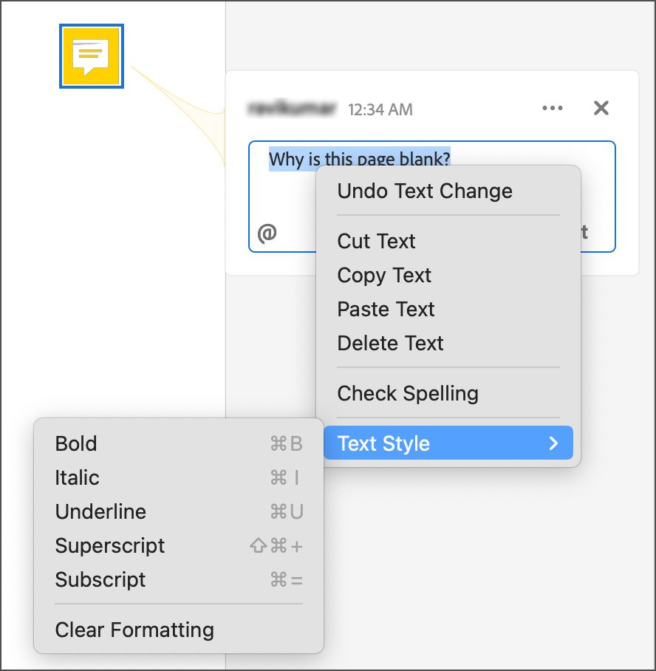The width and height of the screenshot is (656, 671).
Task: Close the comment popup with X
Action: click(601, 109)
